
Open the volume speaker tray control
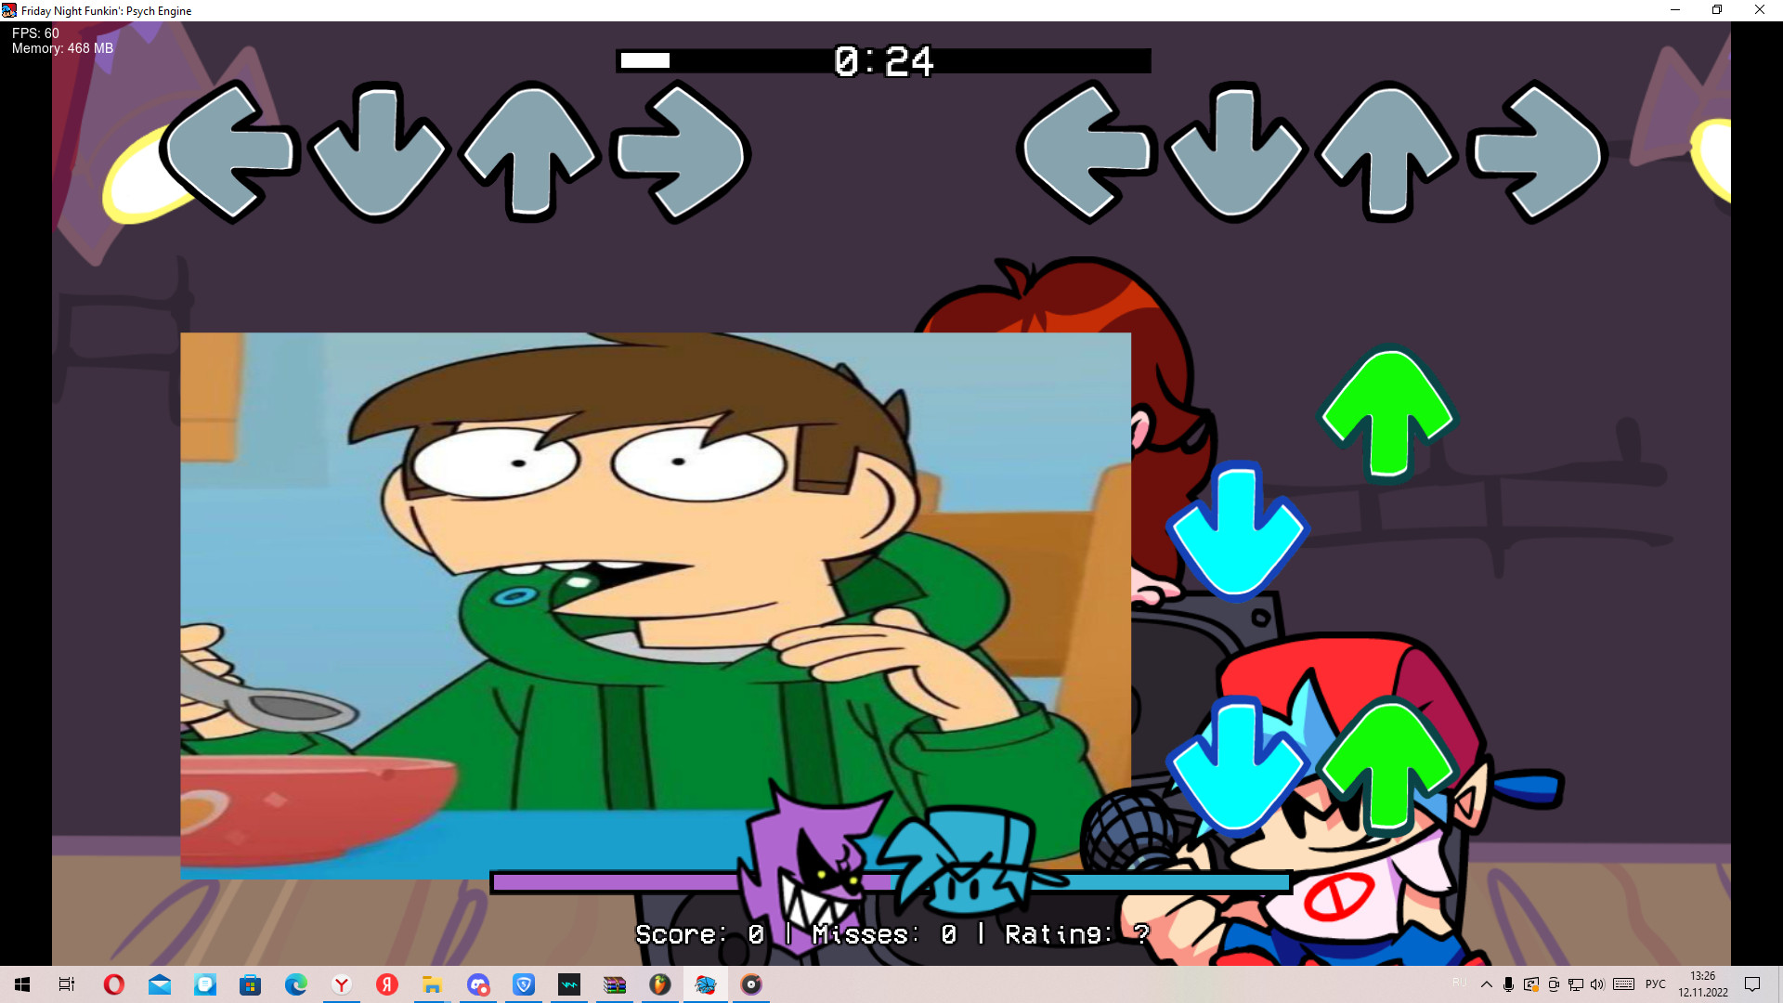1597,984
